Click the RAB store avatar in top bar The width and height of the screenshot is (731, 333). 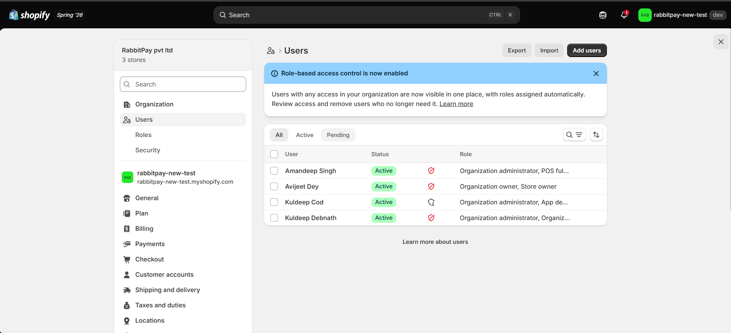pyautogui.click(x=645, y=15)
